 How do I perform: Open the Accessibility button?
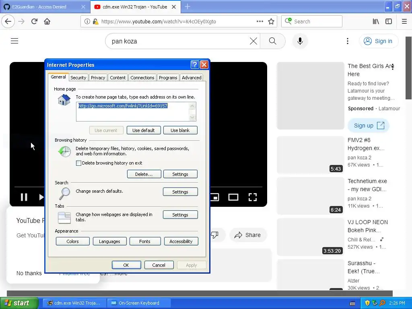181,241
